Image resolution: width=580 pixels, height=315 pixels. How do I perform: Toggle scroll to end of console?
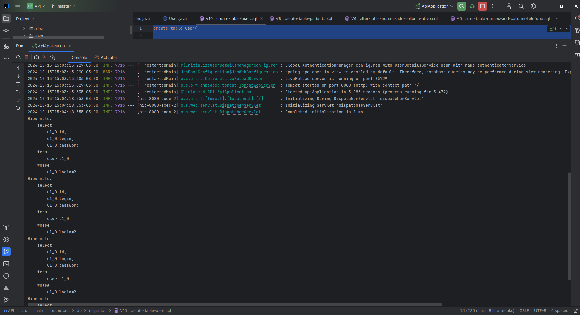(x=18, y=92)
